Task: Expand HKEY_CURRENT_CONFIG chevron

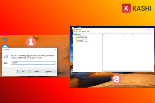Action: (75, 42)
